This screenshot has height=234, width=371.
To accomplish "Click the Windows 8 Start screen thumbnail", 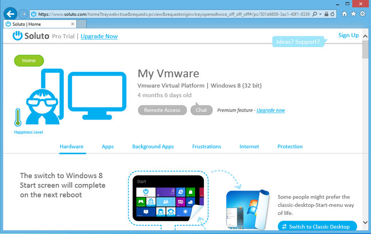I will coord(168,198).
